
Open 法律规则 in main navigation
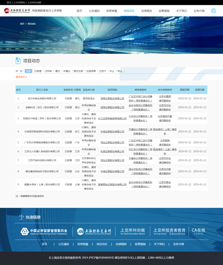click(x=147, y=11)
